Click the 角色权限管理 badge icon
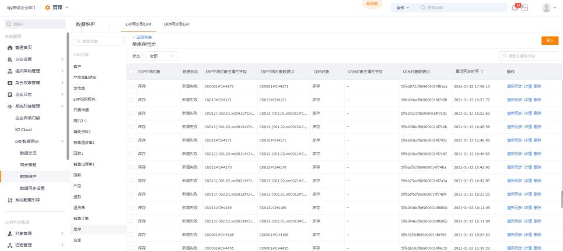 [x=10, y=83]
